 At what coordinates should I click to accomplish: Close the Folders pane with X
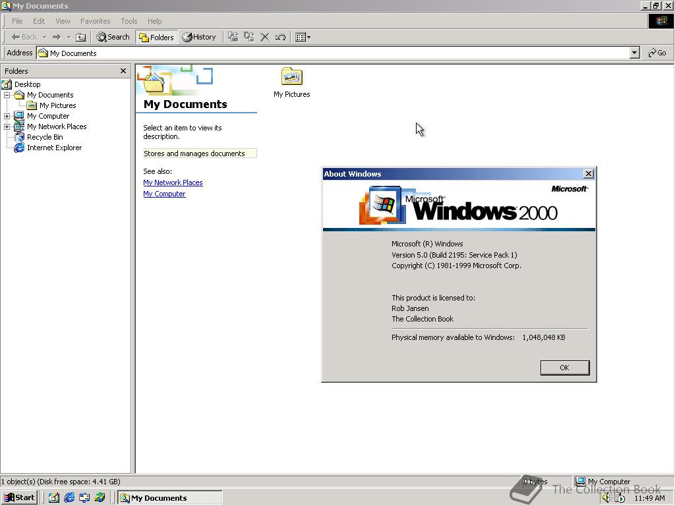[123, 71]
